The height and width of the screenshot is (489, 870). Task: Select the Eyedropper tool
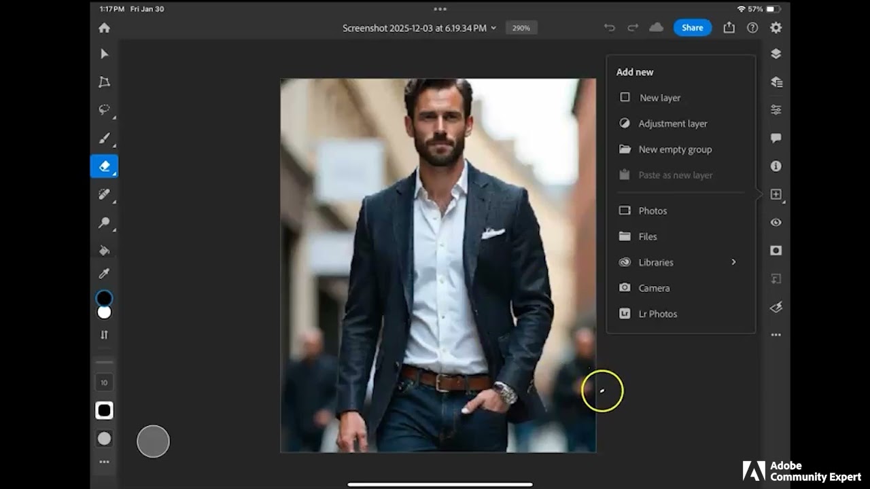(x=104, y=274)
